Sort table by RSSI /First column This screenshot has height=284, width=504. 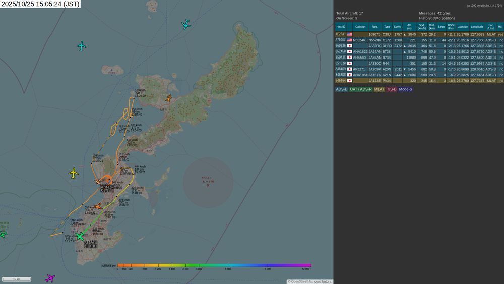[451, 27]
